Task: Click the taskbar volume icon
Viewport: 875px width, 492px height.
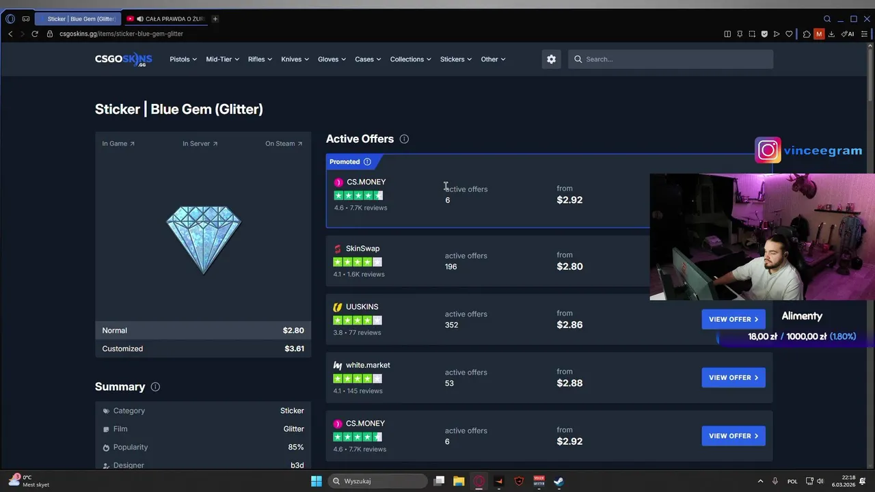Action: tap(820, 481)
